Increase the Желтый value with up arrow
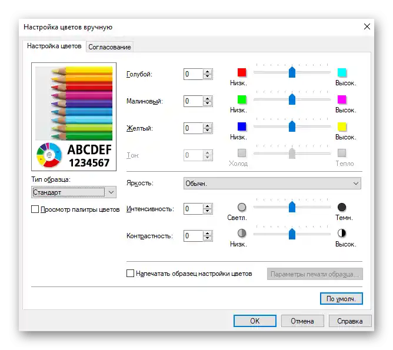This screenshot has height=350, width=393. pyautogui.click(x=207, y=126)
